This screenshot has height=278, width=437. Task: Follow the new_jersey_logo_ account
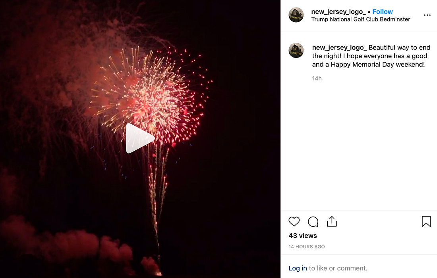point(382,12)
